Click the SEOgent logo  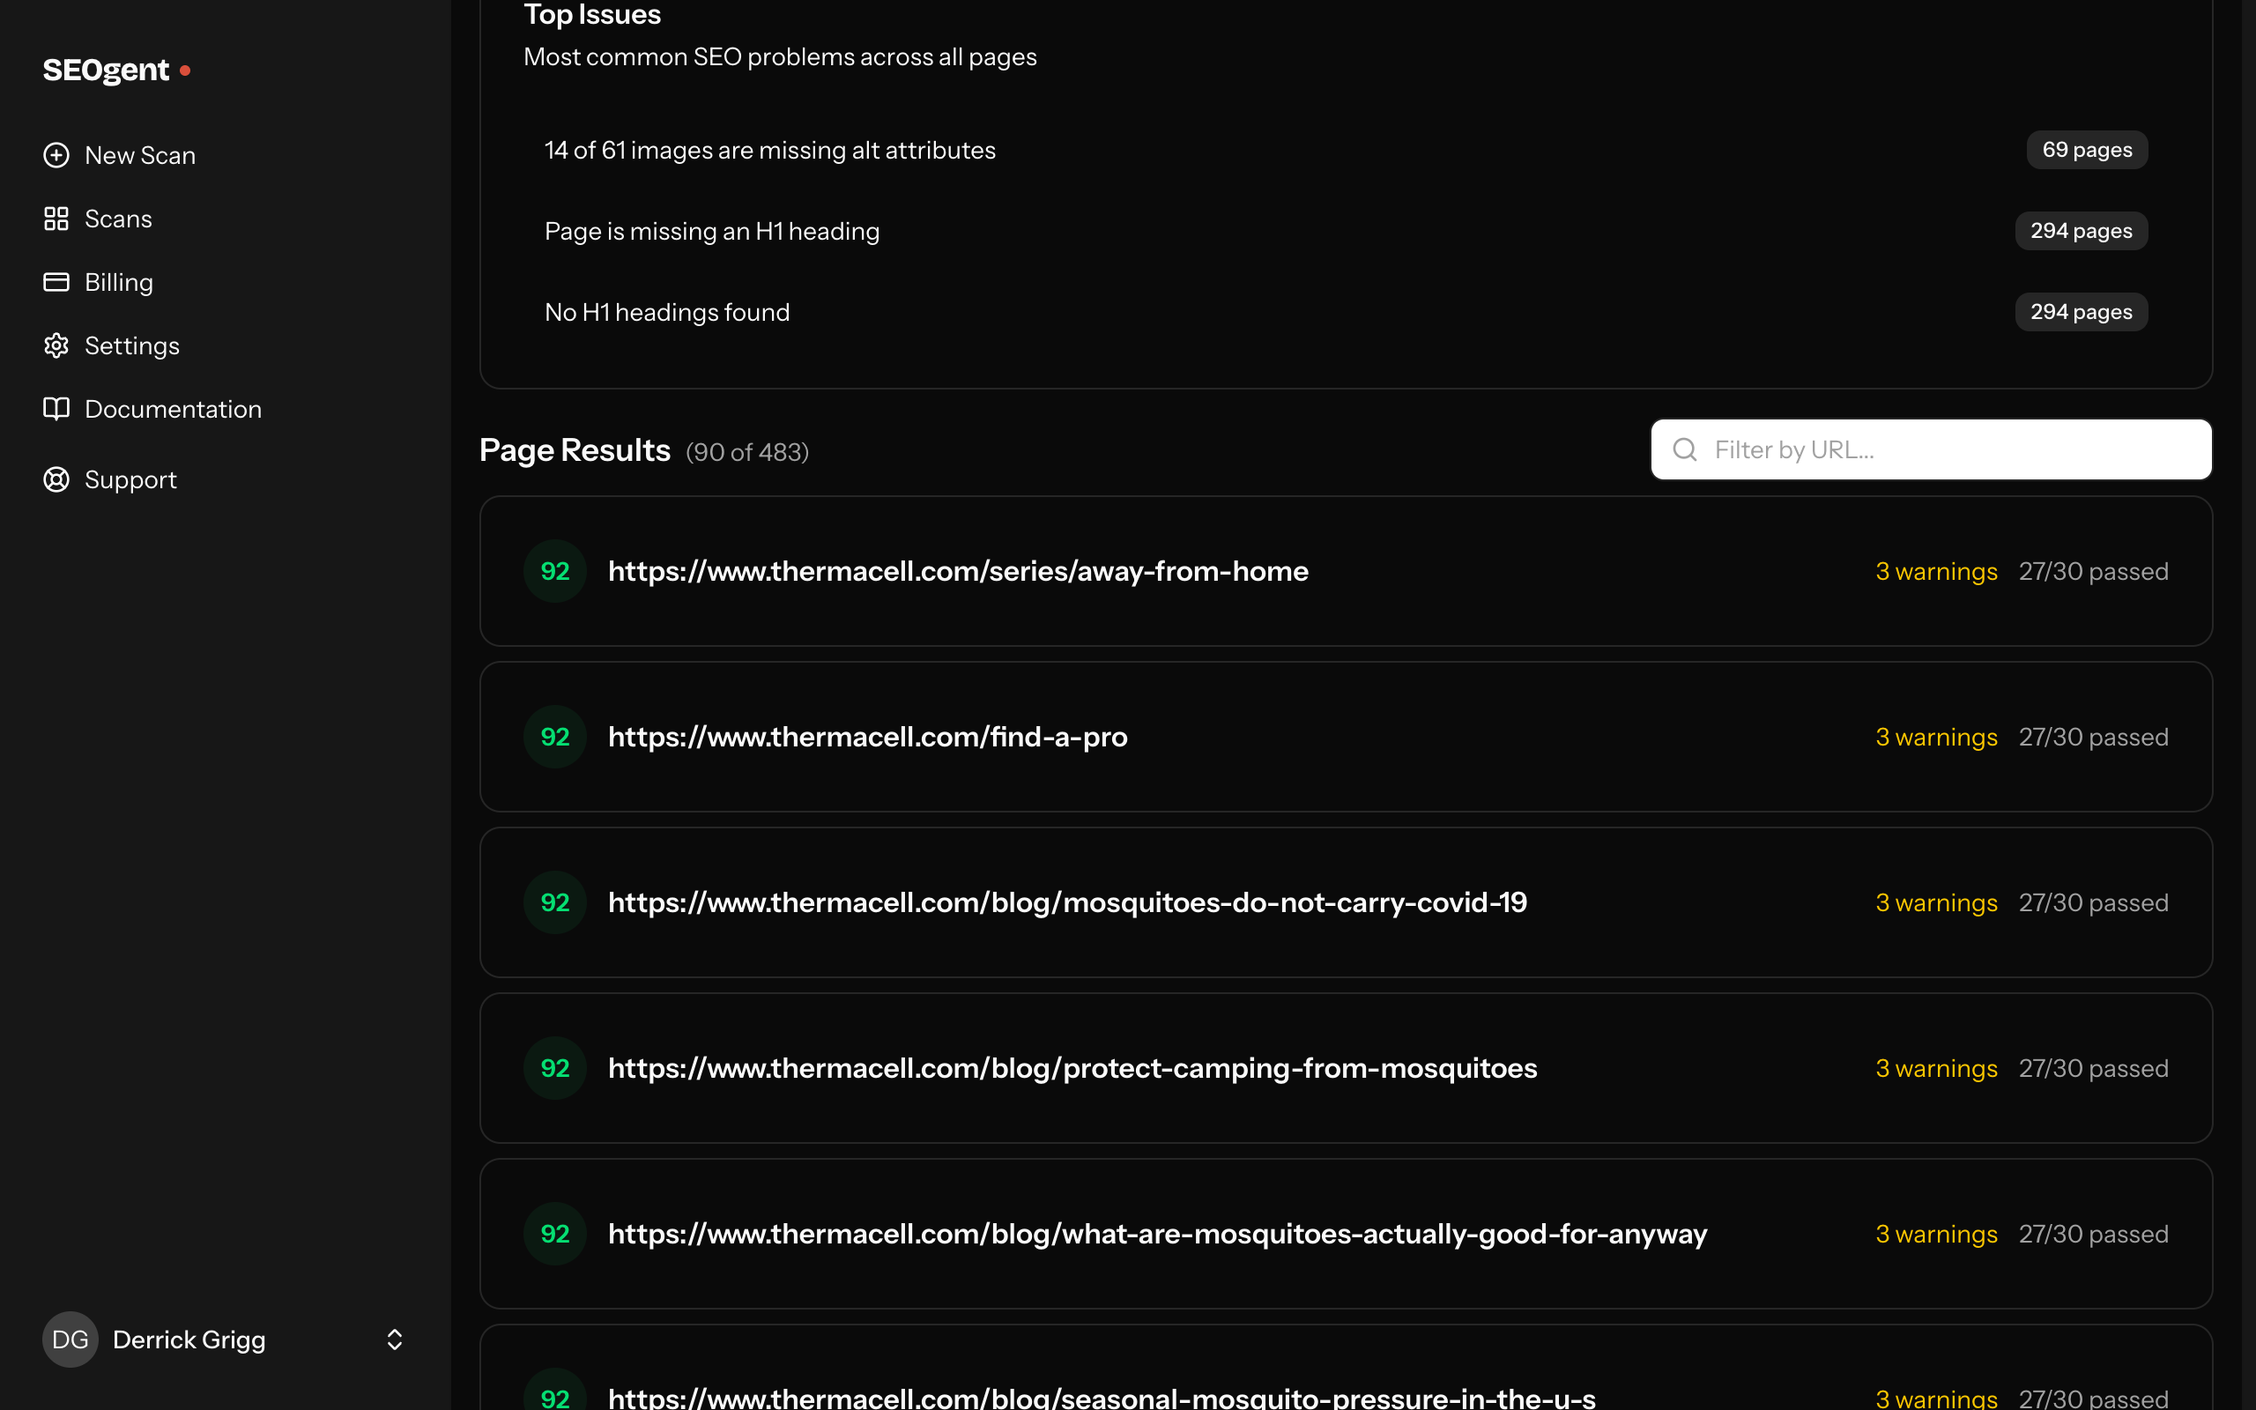[x=104, y=69]
